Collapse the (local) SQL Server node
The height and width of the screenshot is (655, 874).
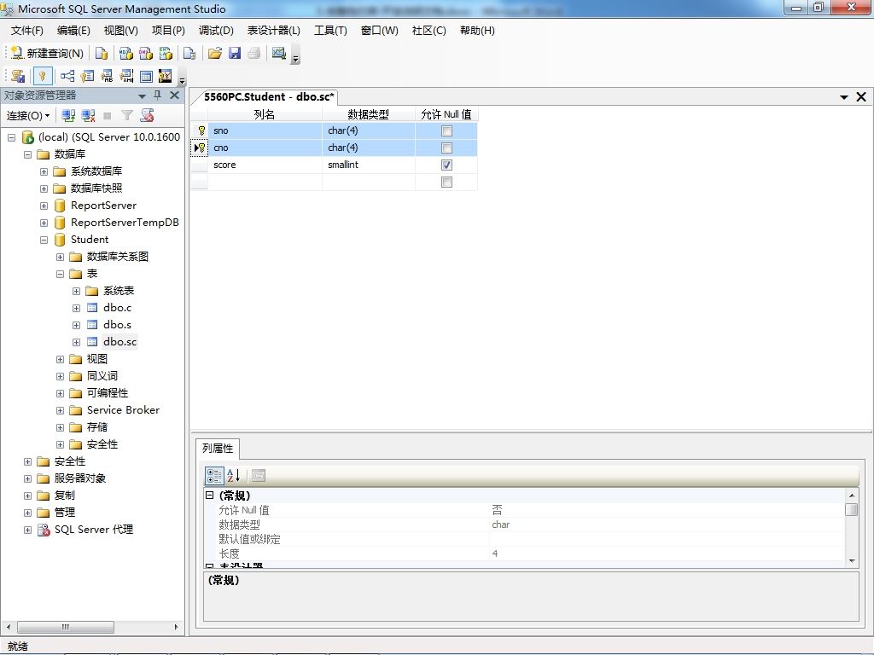(x=11, y=137)
